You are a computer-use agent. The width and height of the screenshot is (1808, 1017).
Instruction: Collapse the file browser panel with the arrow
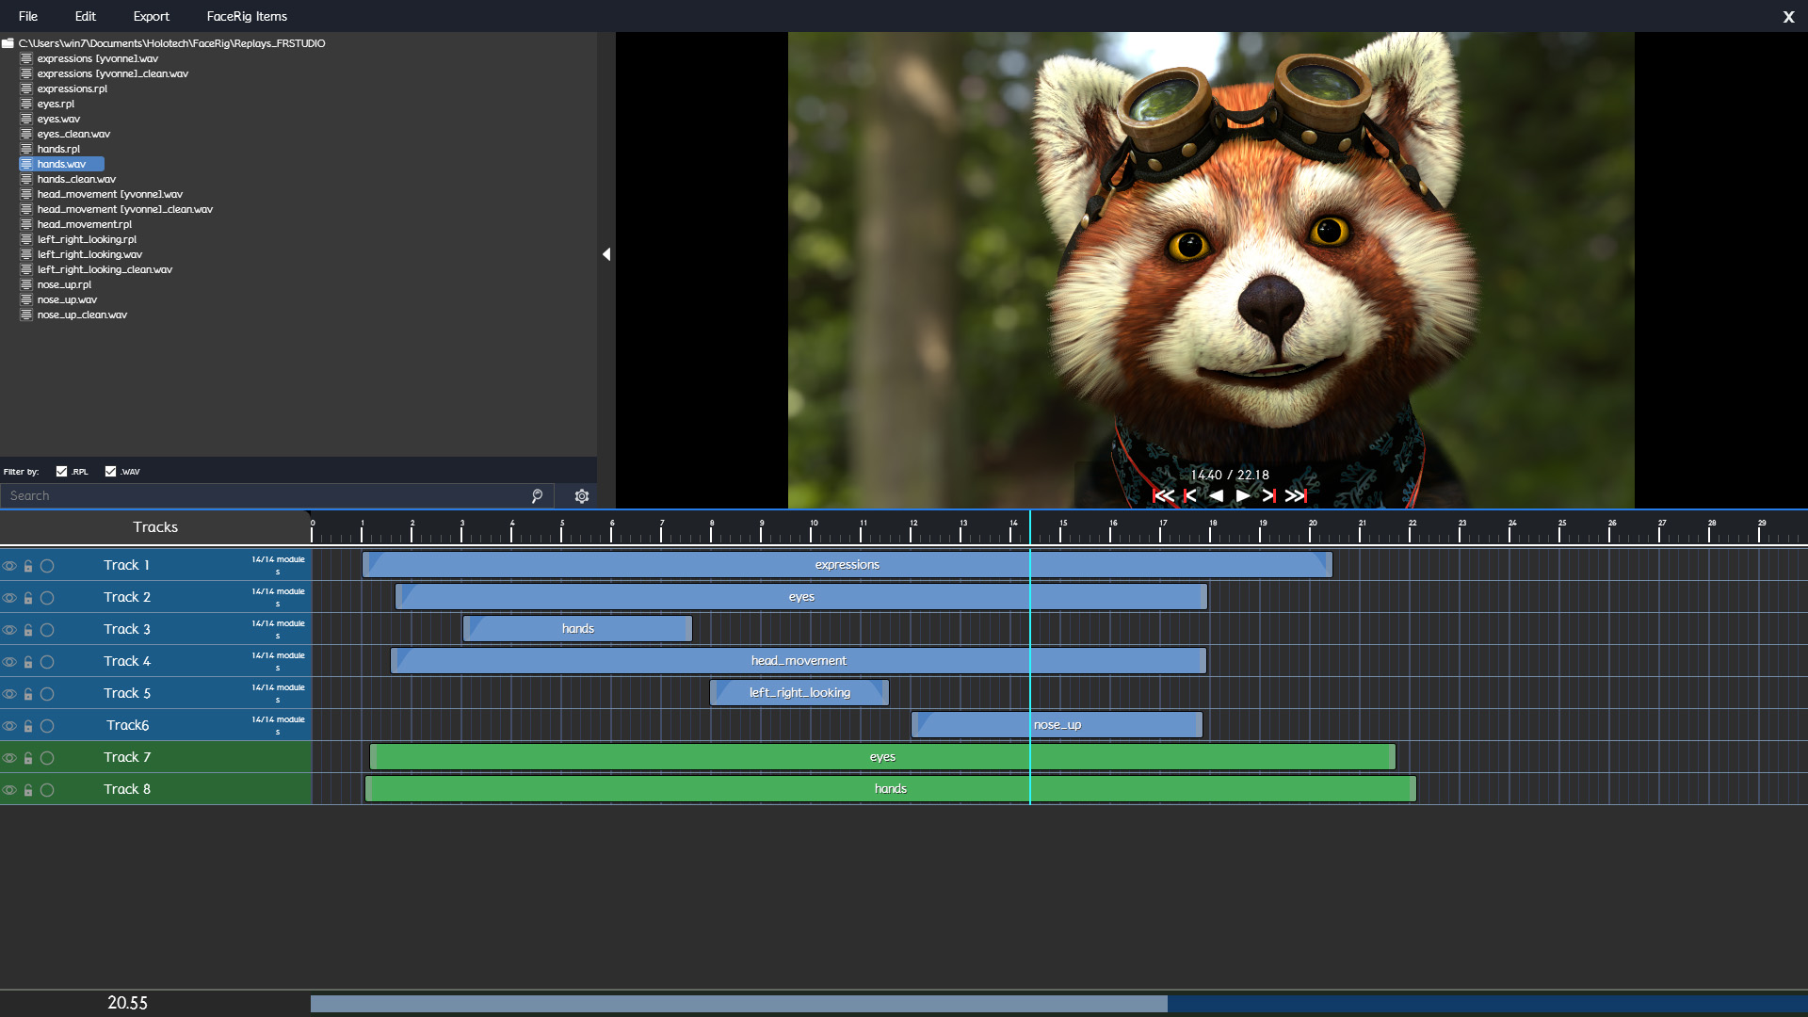[607, 254]
